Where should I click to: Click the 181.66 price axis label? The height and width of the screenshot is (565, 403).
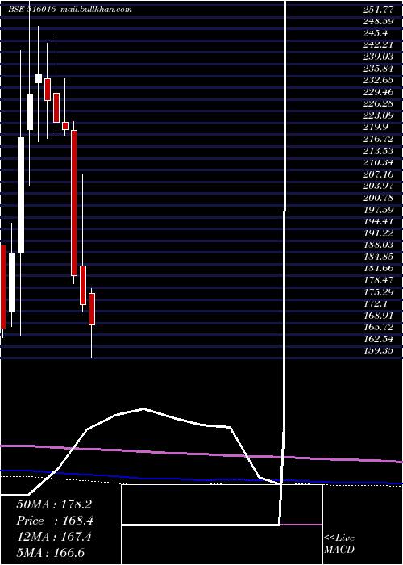click(x=378, y=269)
